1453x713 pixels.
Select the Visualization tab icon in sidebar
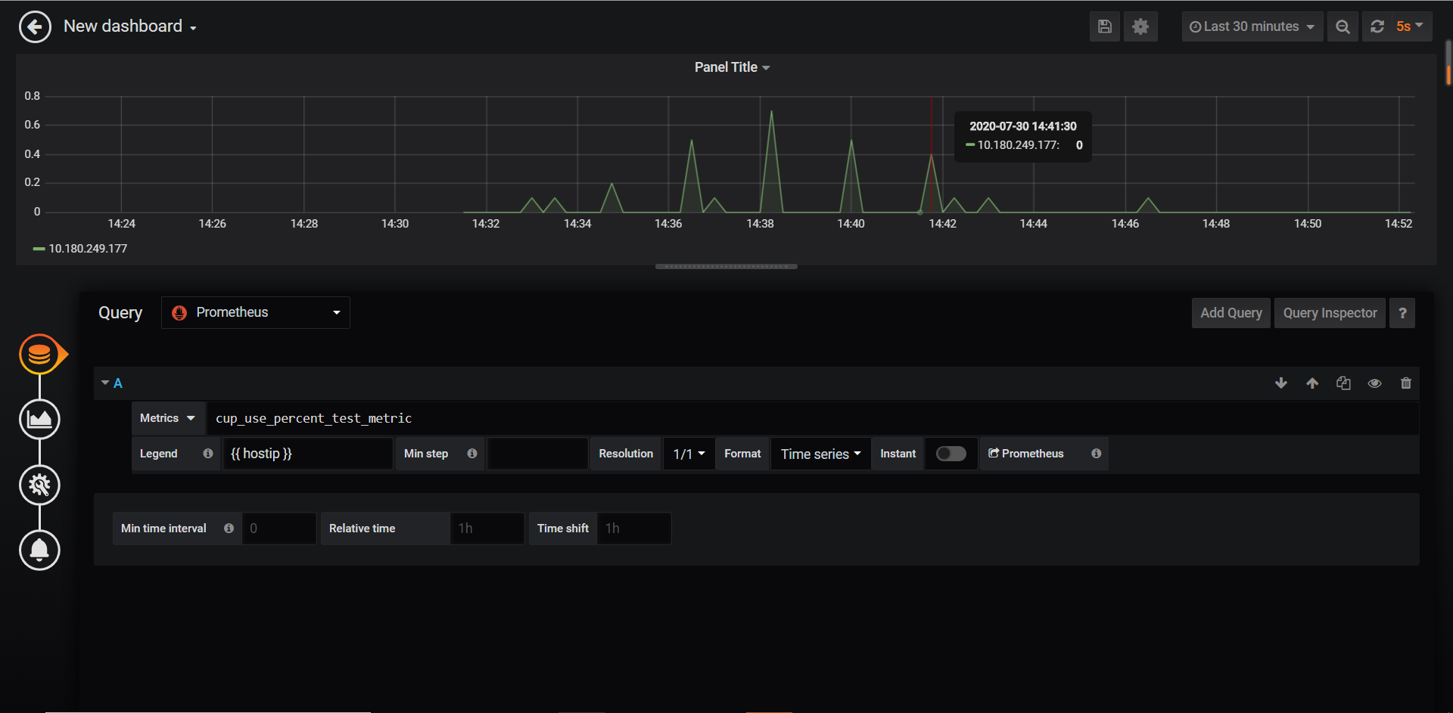tap(39, 419)
